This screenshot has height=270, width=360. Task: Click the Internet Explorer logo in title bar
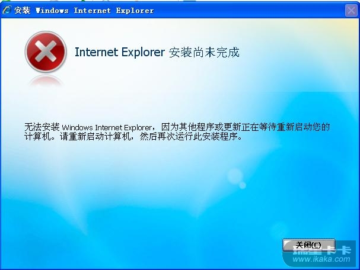click(x=7, y=10)
